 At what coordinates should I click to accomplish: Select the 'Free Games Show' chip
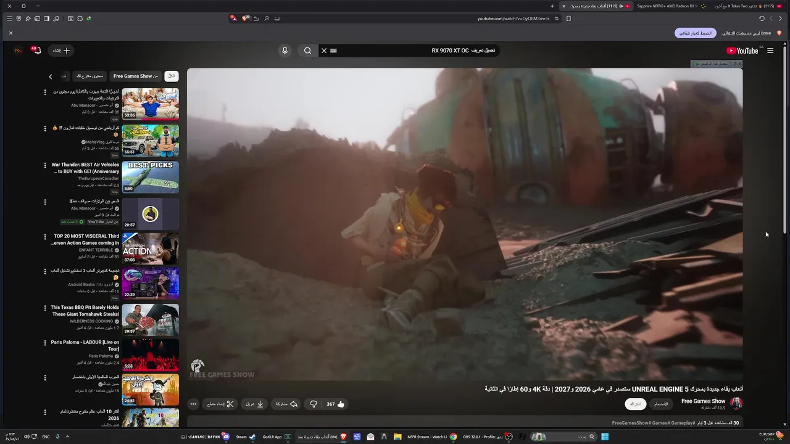tap(136, 76)
